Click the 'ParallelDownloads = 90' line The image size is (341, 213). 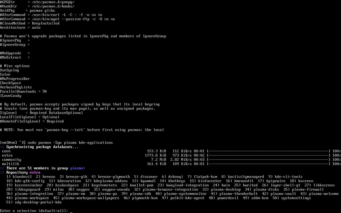pos(23,92)
